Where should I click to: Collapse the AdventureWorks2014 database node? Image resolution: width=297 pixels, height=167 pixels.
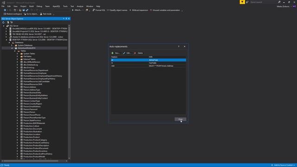pos(12,48)
